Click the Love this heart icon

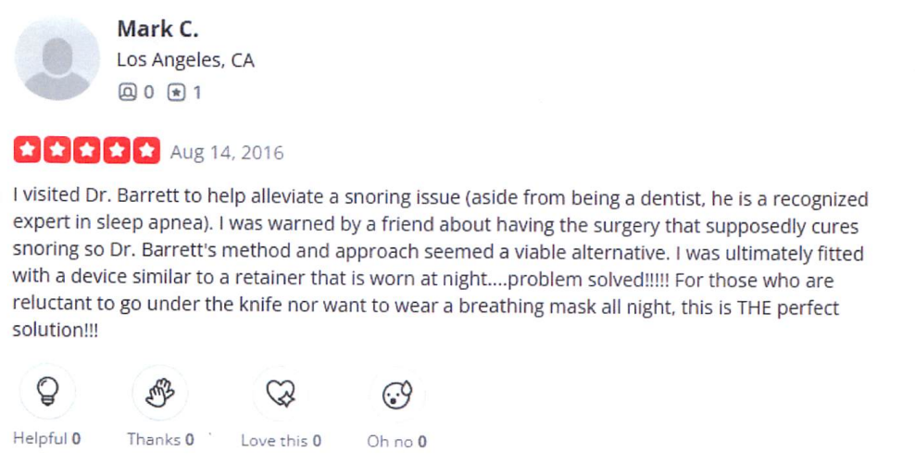281,395
